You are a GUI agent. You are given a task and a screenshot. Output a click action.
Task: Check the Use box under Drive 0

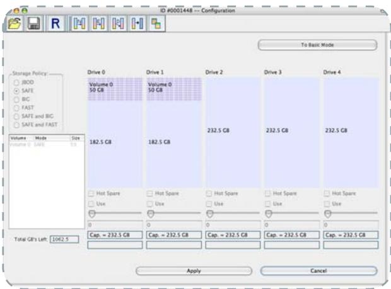(x=91, y=204)
